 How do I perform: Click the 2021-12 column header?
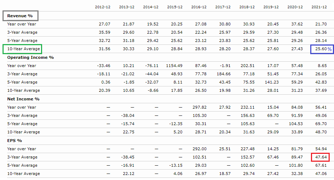[x=319, y=7]
